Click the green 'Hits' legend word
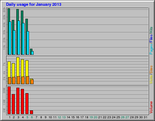 151,30
